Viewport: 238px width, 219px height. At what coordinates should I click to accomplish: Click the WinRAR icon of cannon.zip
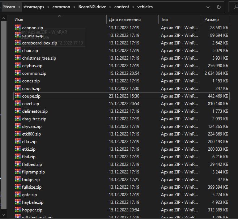click(x=18, y=27)
